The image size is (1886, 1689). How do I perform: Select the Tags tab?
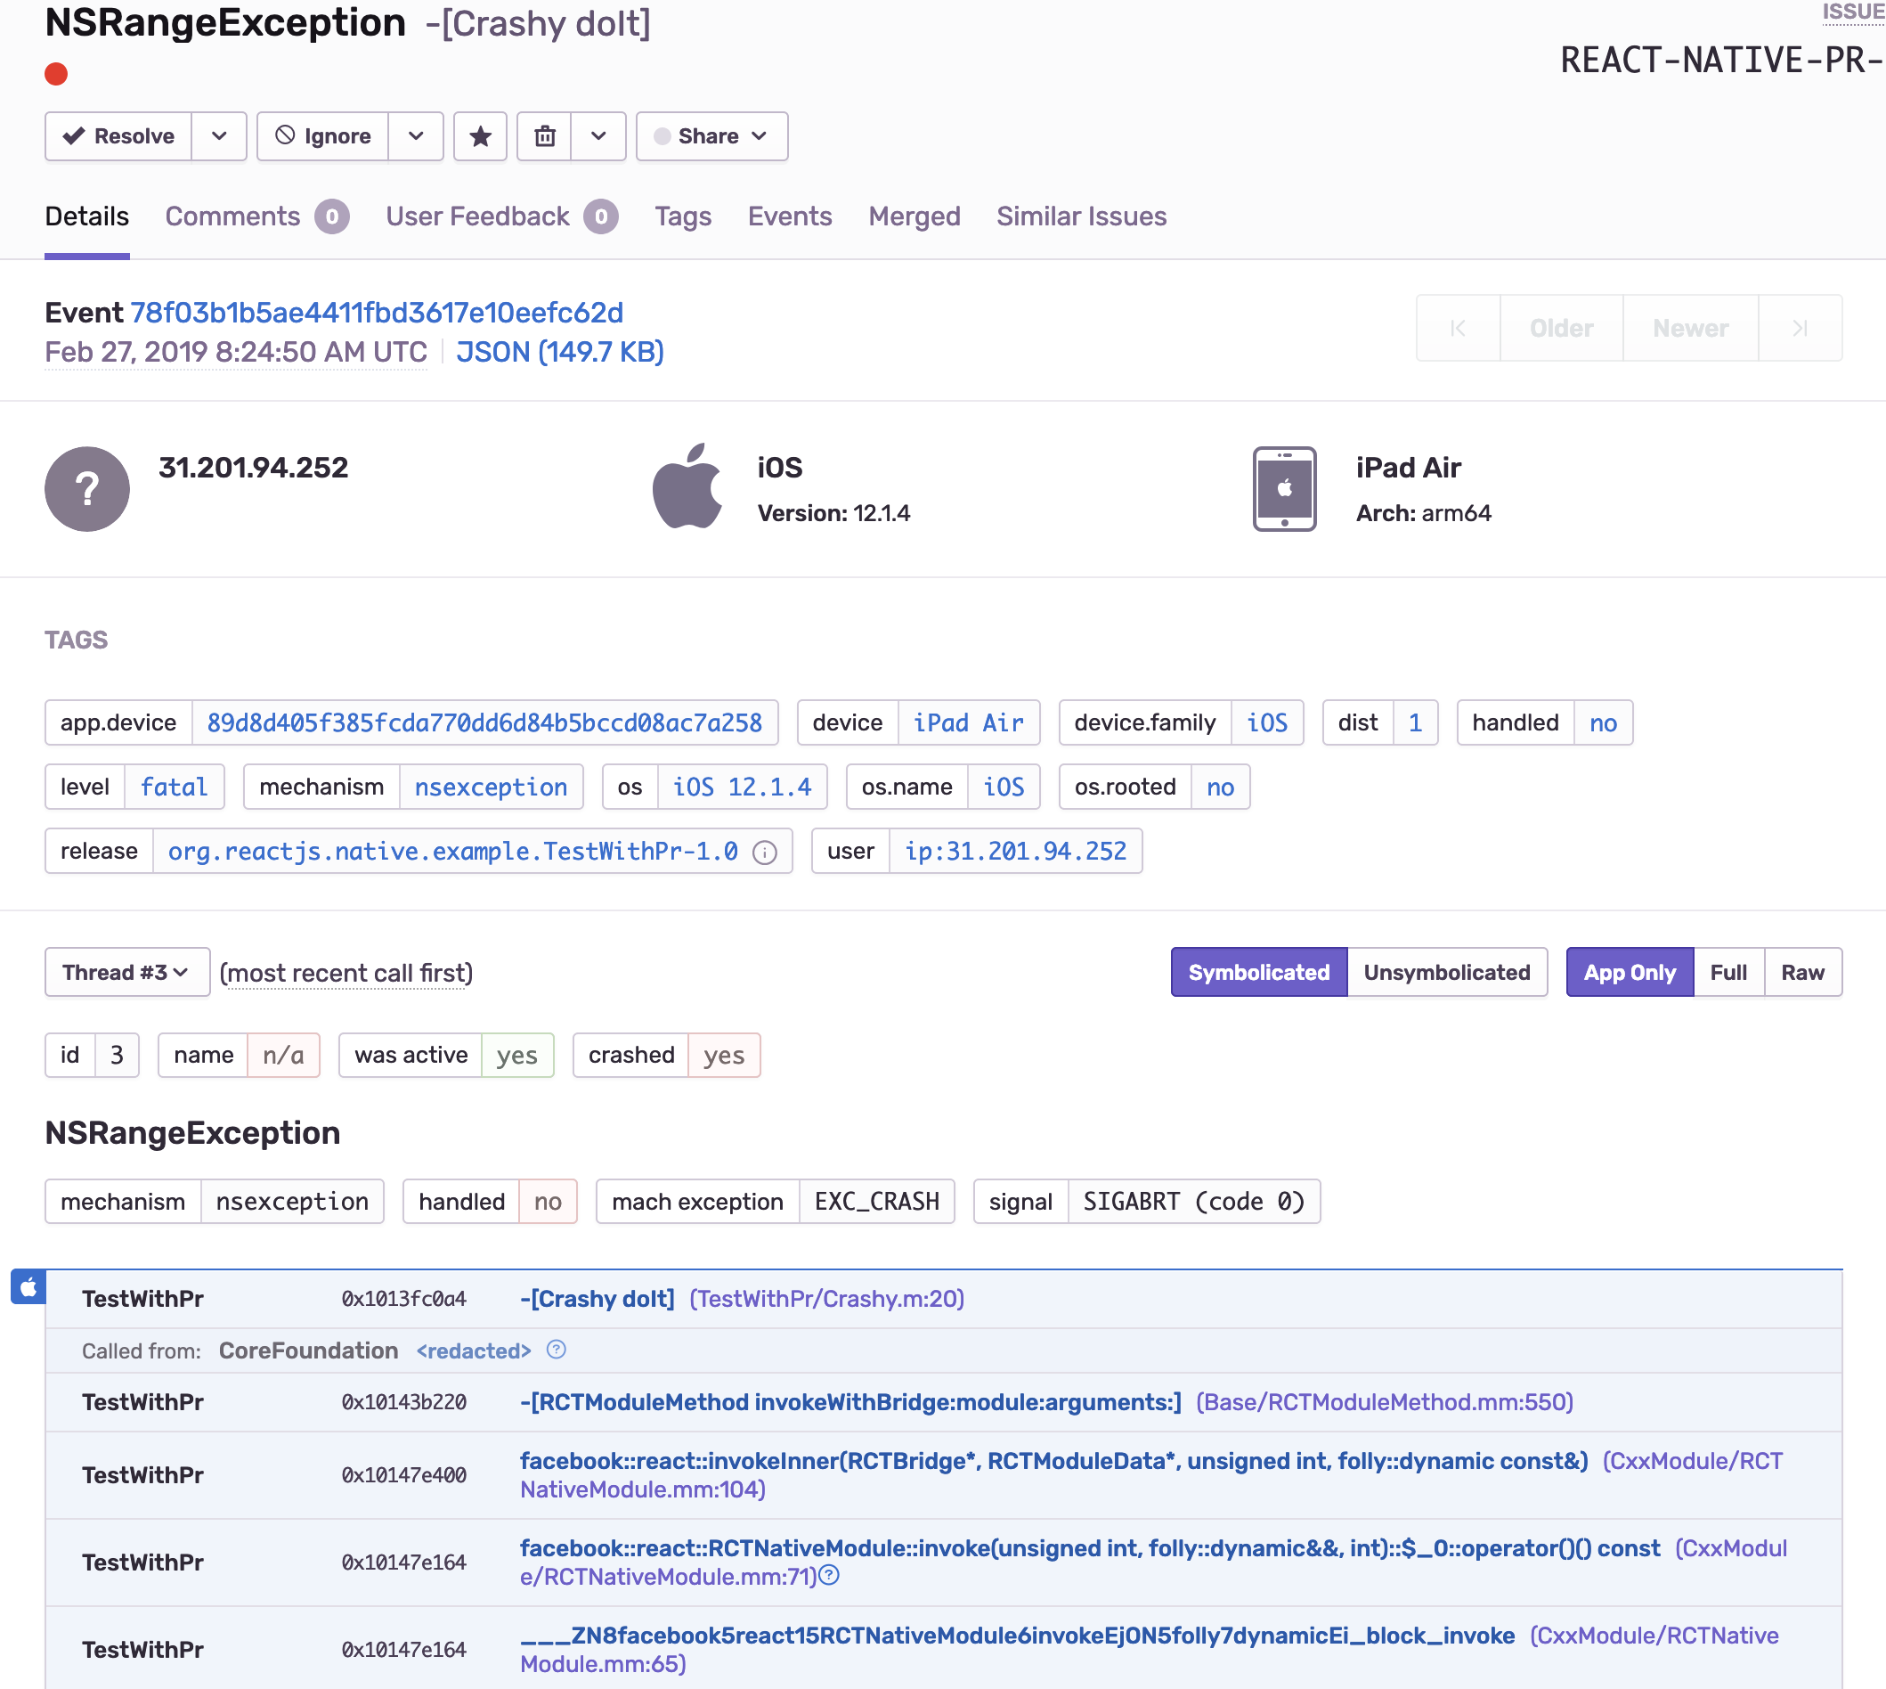(x=683, y=216)
